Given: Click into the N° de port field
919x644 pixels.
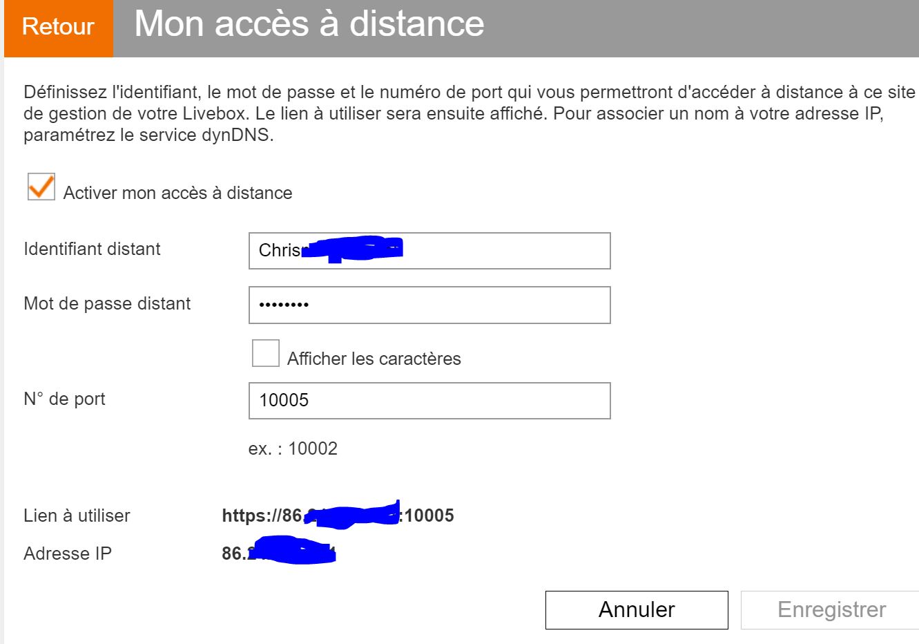Looking at the screenshot, I should pyautogui.click(x=429, y=401).
